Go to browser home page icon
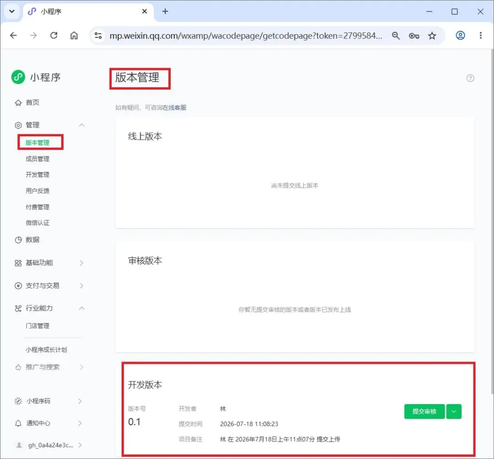Viewport: 494px width, 459px height. pos(74,35)
